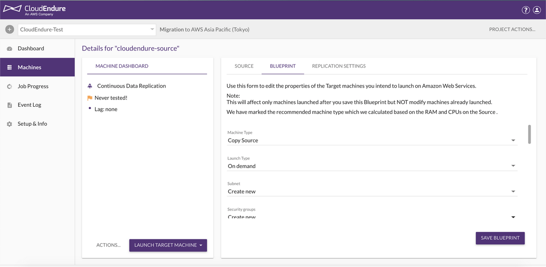Viewport: 546px width, 267px height.
Task: Open the user account icon
Action: [537, 10]
